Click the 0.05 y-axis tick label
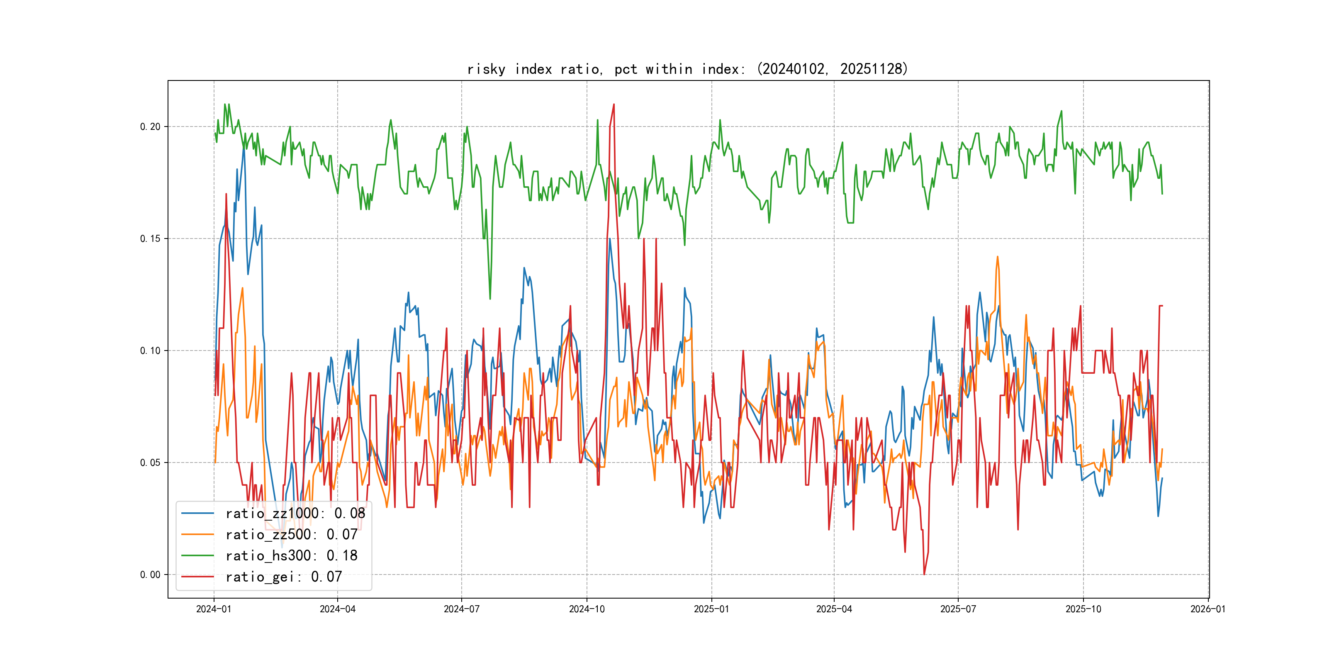Screen dimensions: 1344x672 [x=150, y=462]
